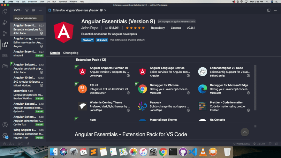The height and width of the screenshot is (158, 281).
Task: Open editor more actions ellipsis
Action: click(276, 10)
